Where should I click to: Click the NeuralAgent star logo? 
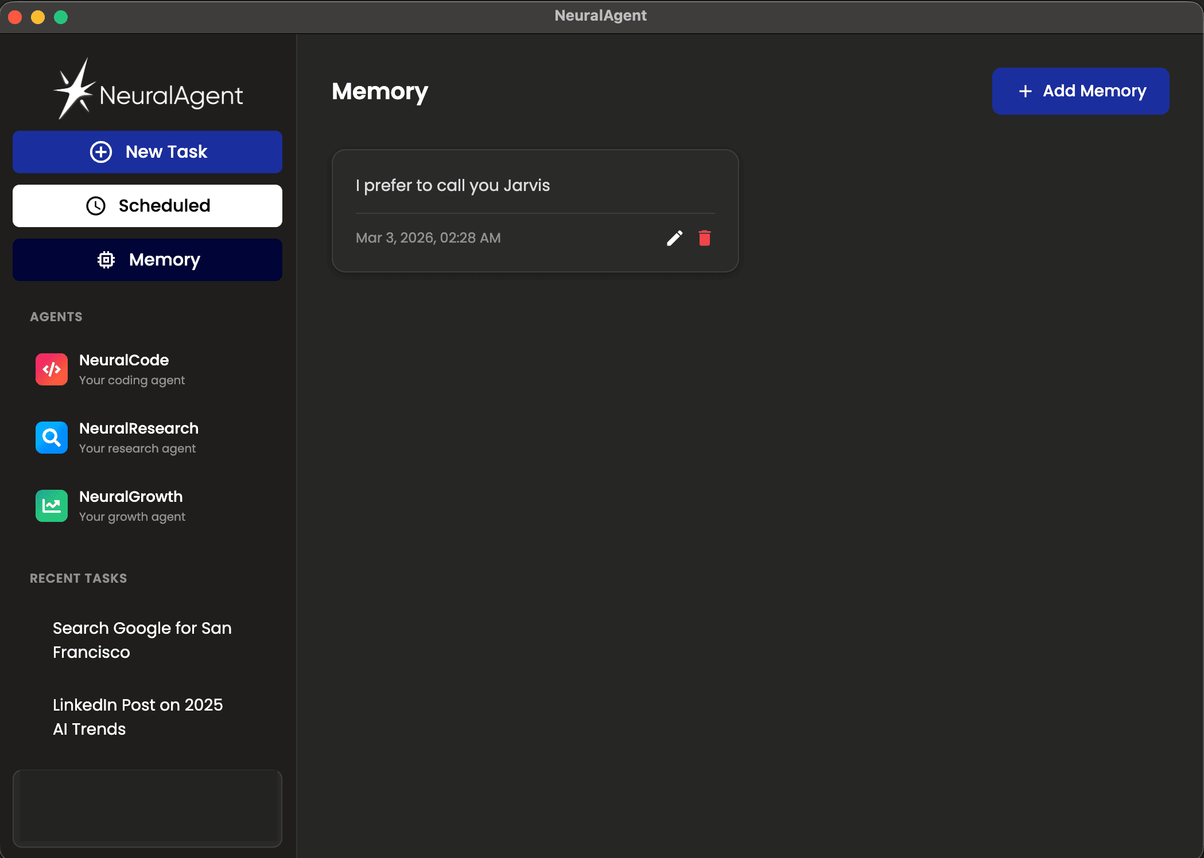[75, 89]
